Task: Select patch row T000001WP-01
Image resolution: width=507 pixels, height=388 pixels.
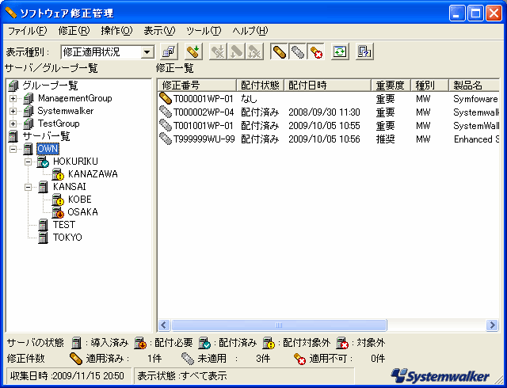Action: [x=329, y=99]
